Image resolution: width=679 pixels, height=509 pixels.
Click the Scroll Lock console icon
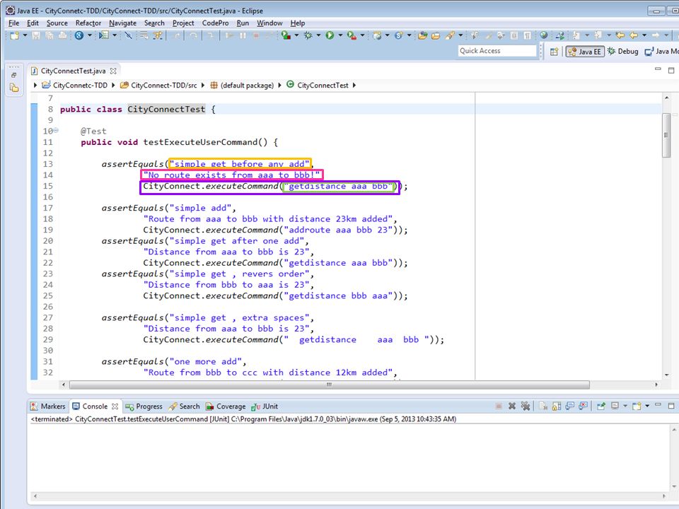(x=557, y=406)
